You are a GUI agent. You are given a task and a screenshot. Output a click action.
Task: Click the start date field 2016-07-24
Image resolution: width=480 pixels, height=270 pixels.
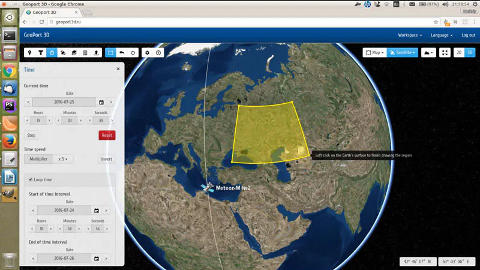pyautogui.click(x=64, y=211)
